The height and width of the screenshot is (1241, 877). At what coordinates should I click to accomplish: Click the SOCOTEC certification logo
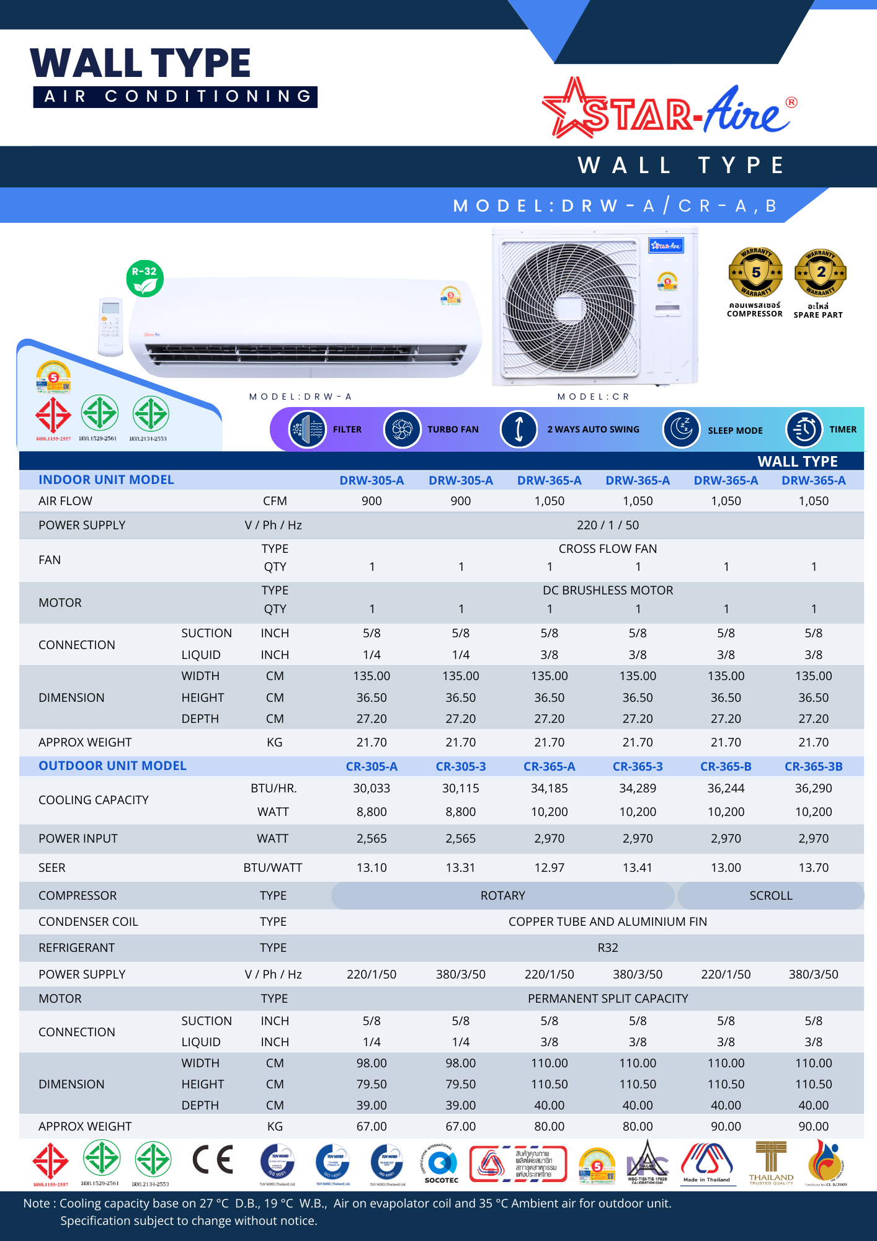pyautogui.click(x=442, y=1163)
